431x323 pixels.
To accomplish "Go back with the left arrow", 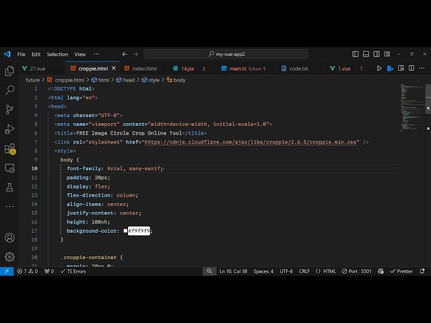I will point(125,54).
